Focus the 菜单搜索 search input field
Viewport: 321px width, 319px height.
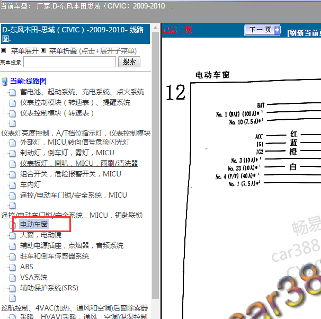tap(69, 61)
